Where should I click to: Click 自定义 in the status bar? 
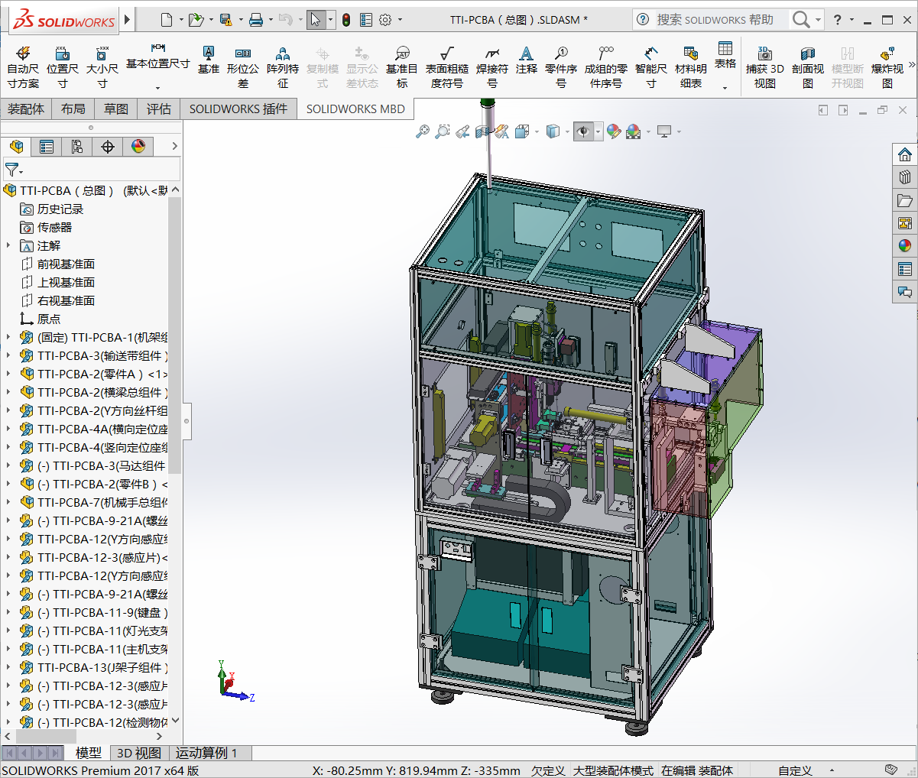(x=795, y=770)
